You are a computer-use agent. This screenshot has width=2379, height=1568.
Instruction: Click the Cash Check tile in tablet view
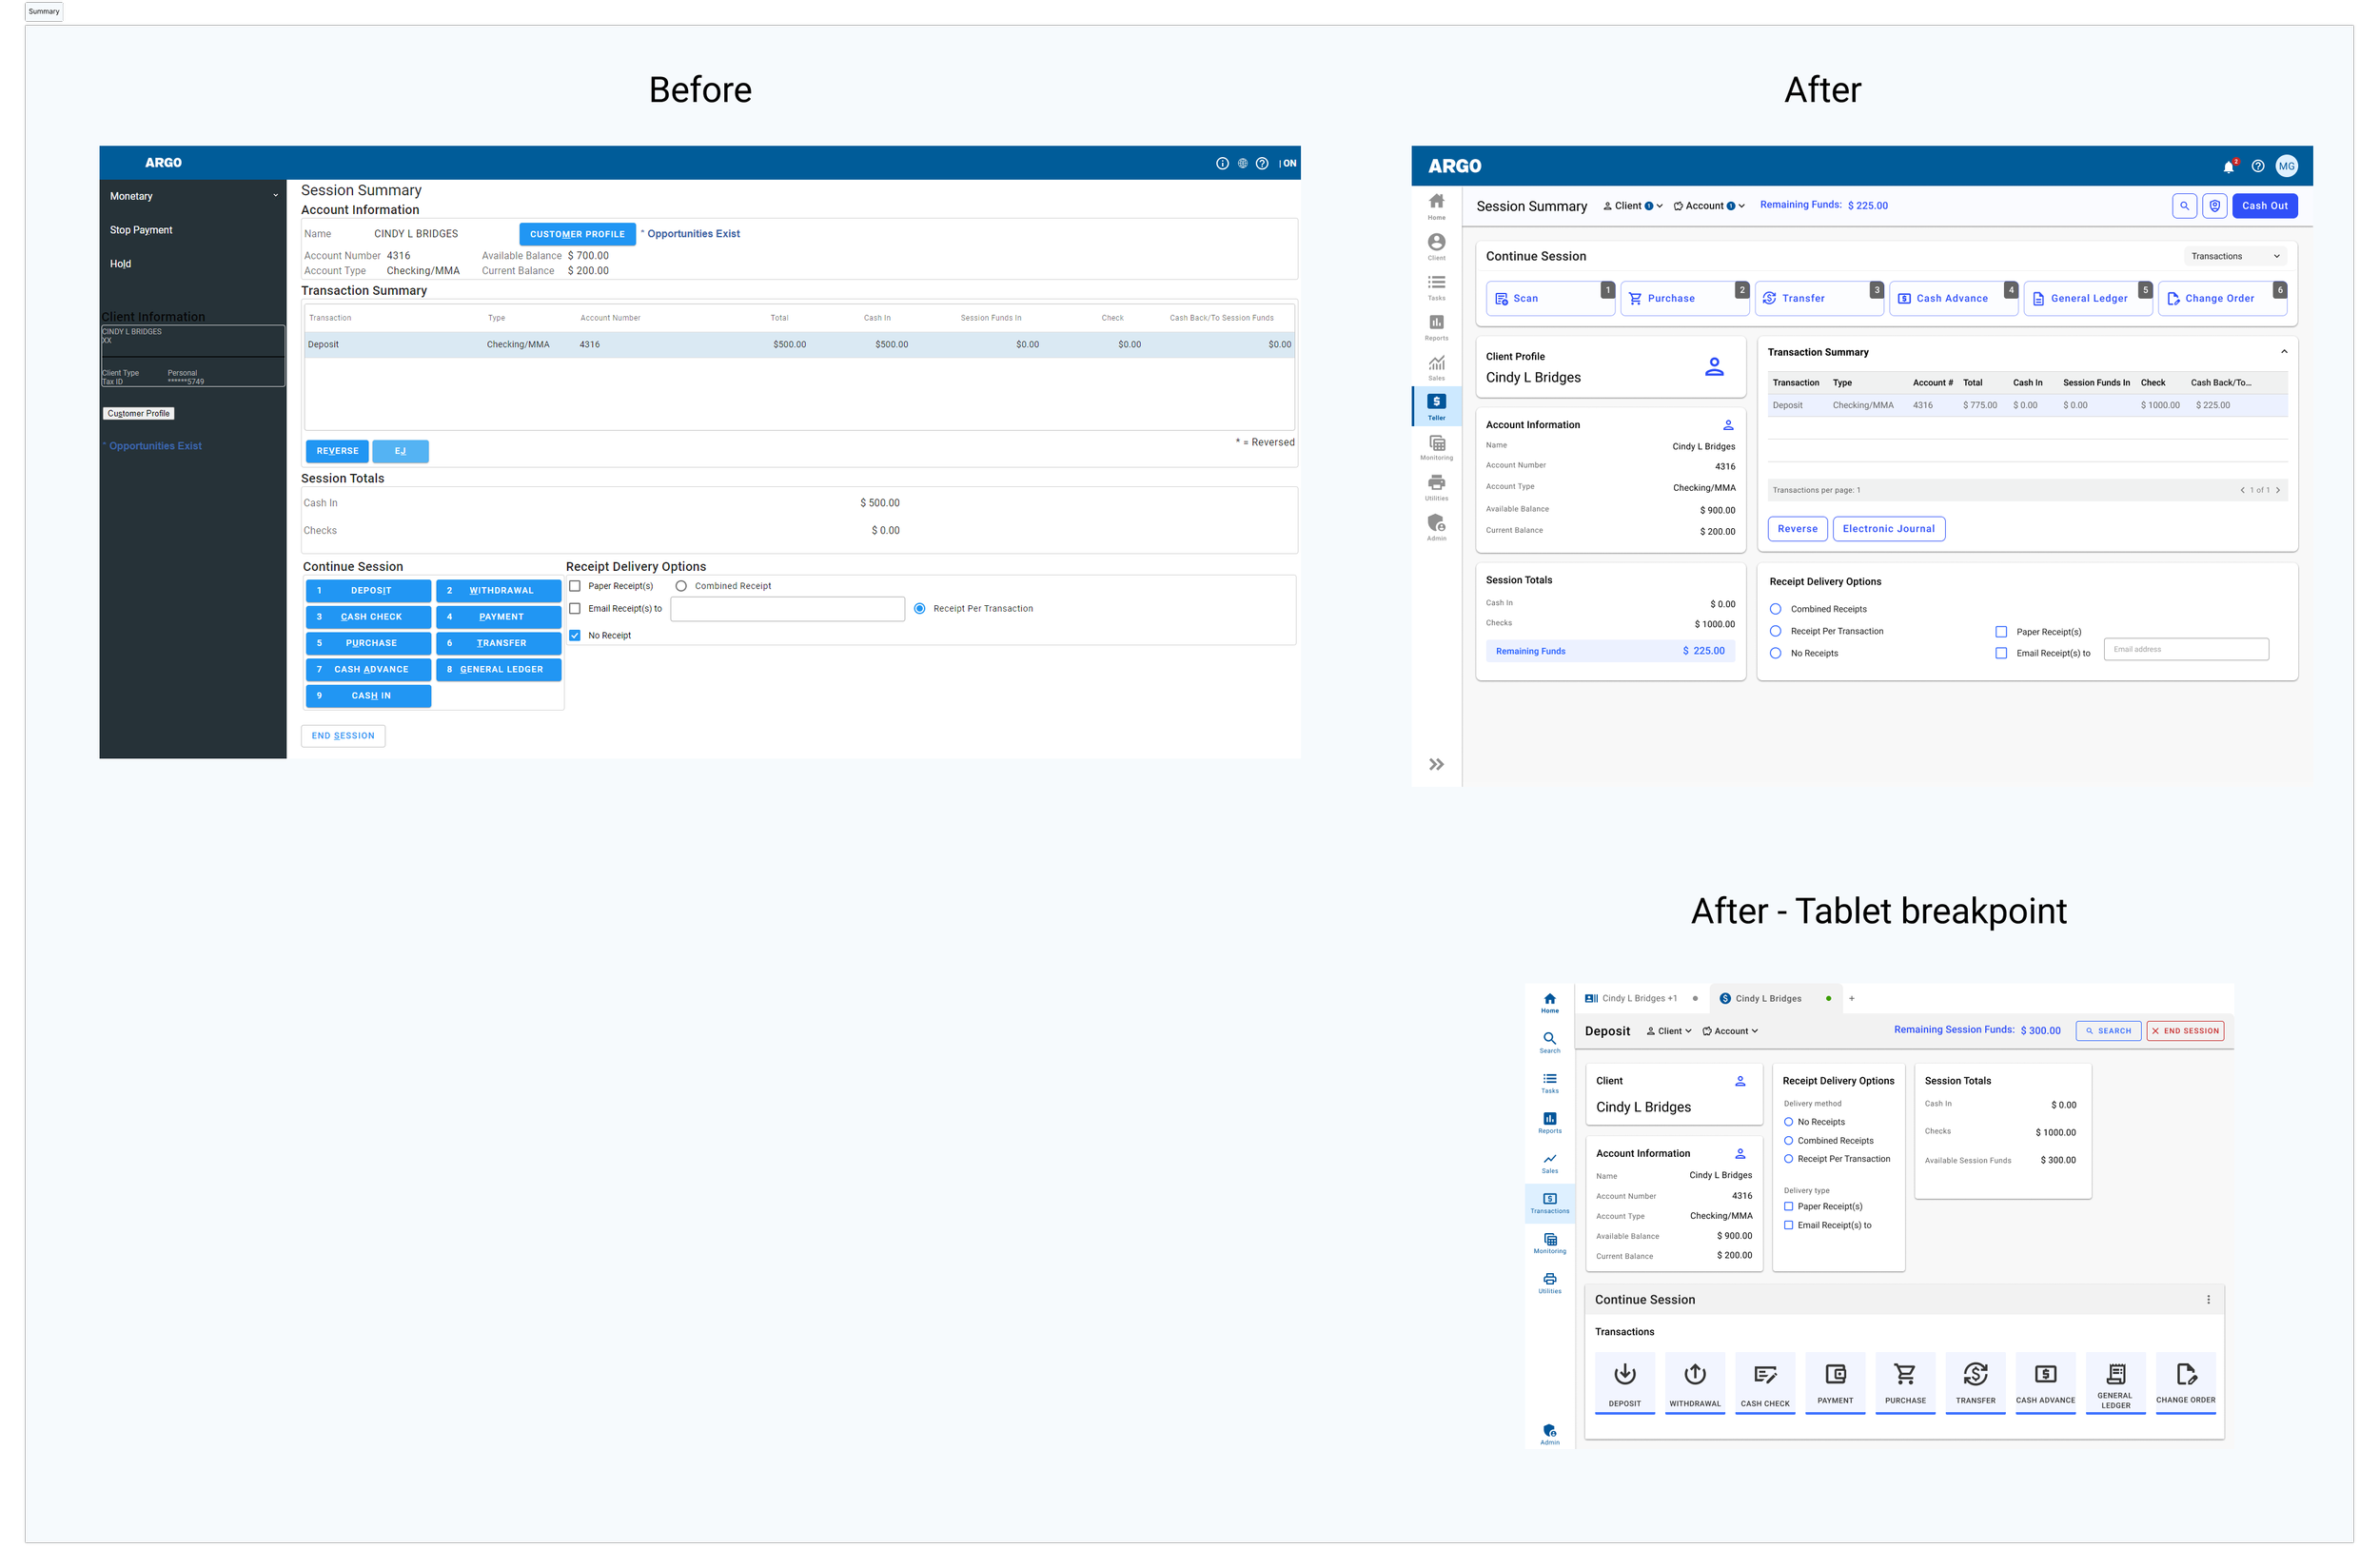click(x=1764, y=1382)
